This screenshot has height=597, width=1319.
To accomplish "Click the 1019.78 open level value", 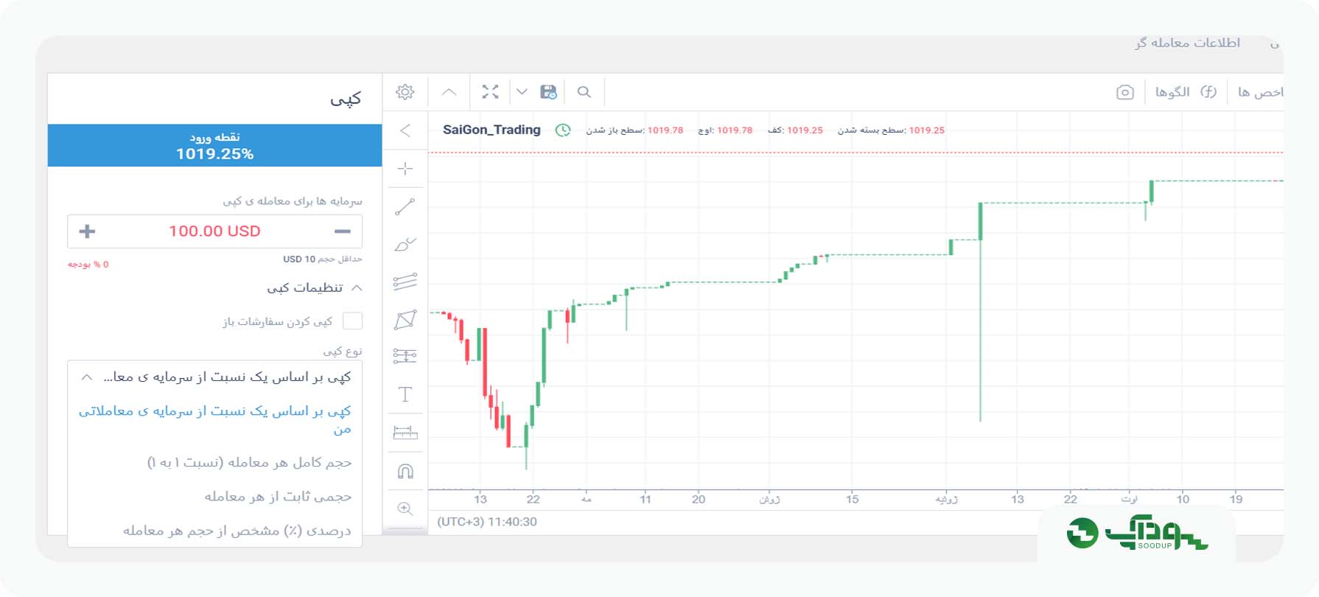I will 665,130.
